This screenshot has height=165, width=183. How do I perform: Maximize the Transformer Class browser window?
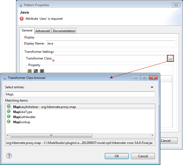click(x=145, y=78)
